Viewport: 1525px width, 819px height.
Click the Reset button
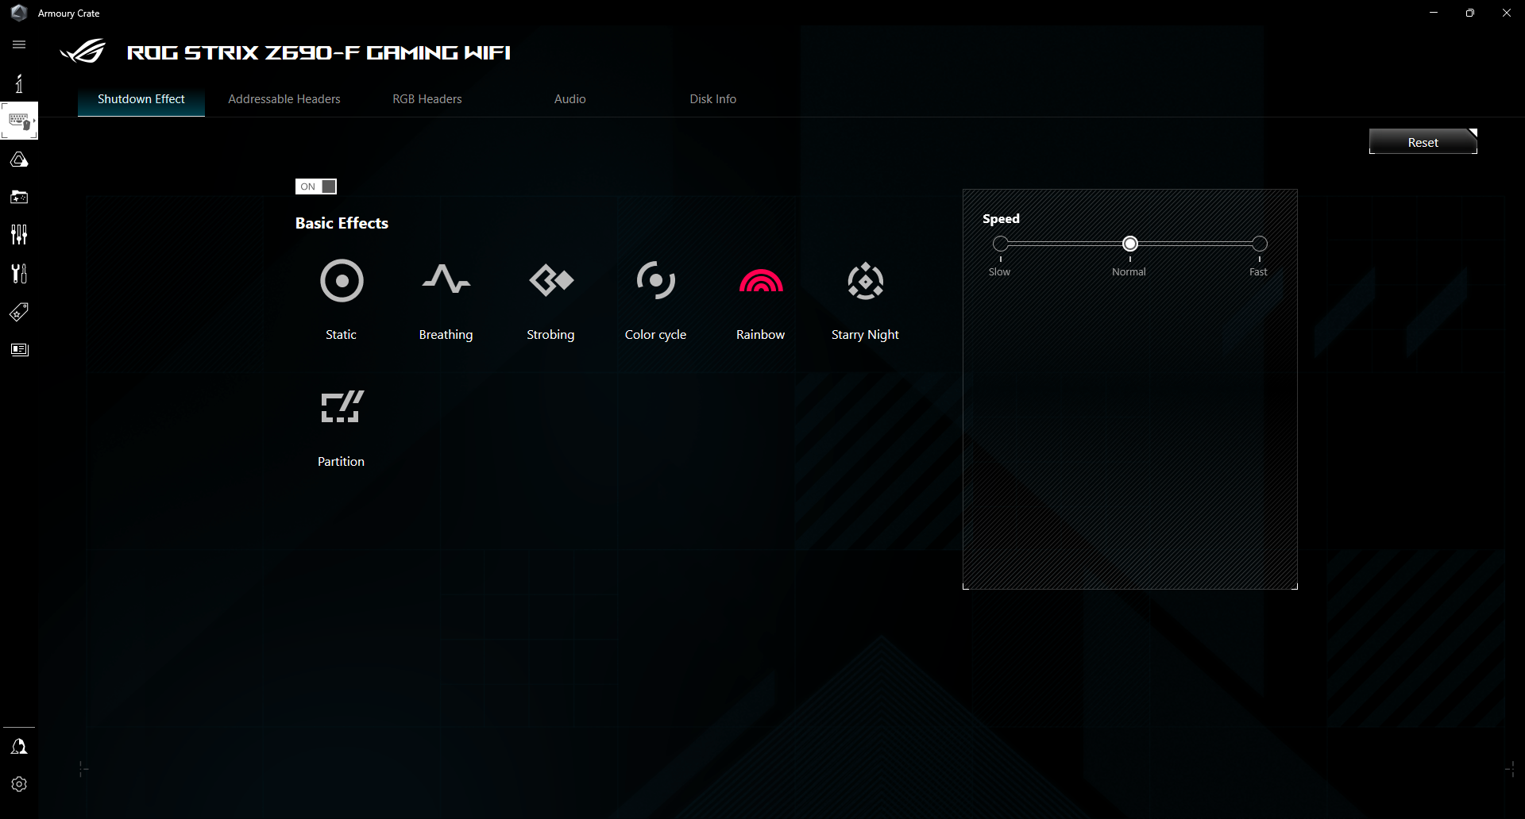click(x=1422, y=141)
